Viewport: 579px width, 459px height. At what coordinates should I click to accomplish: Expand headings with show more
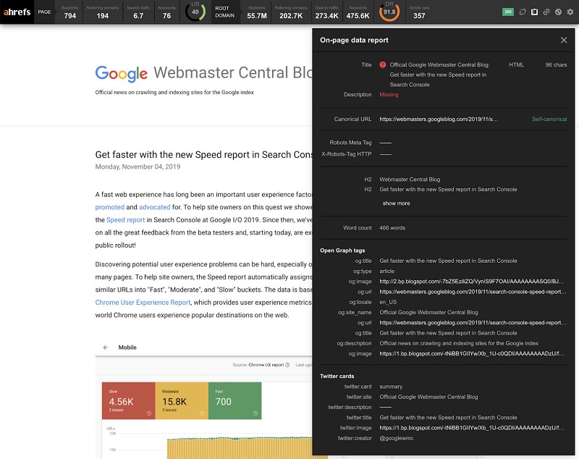396,203
